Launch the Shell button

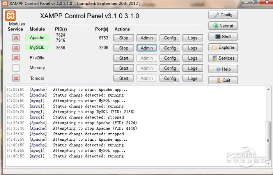coord(223,37)
